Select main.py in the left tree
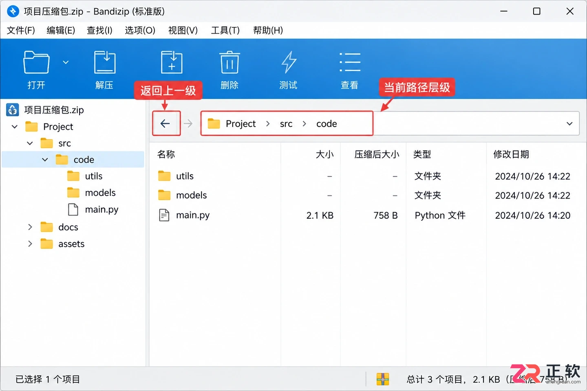Image resolution: width=587 pixels, height=391 pixels. (102, 210)
